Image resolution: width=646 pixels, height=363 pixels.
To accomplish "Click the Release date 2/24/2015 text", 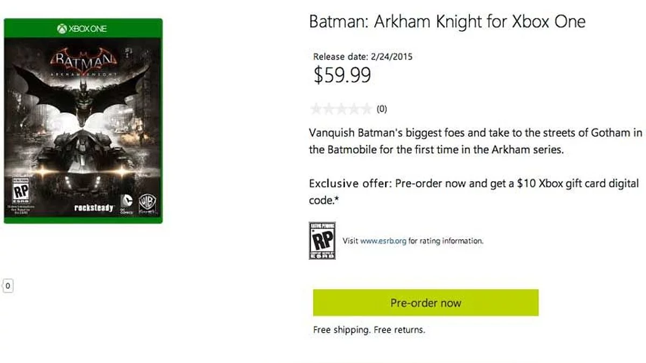I will pyautogui.click(x=362, y=56).
